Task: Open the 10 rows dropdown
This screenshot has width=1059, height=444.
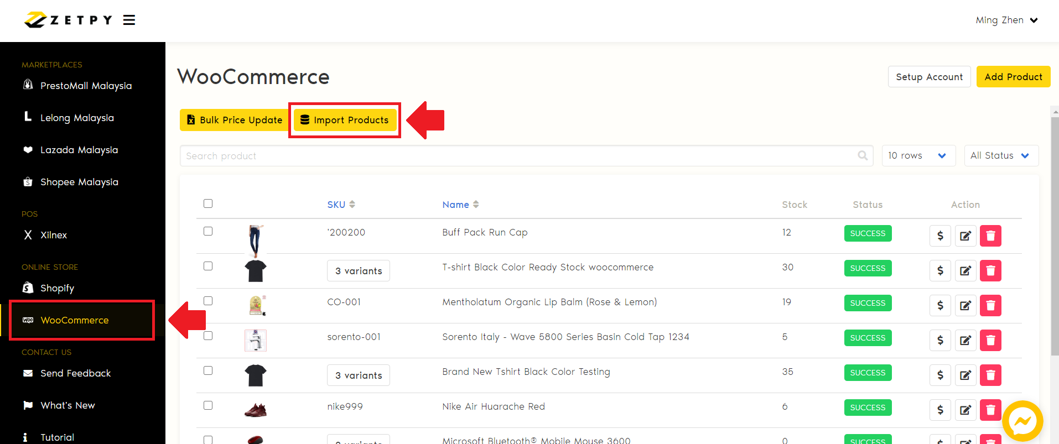Action: click(917, 156)
